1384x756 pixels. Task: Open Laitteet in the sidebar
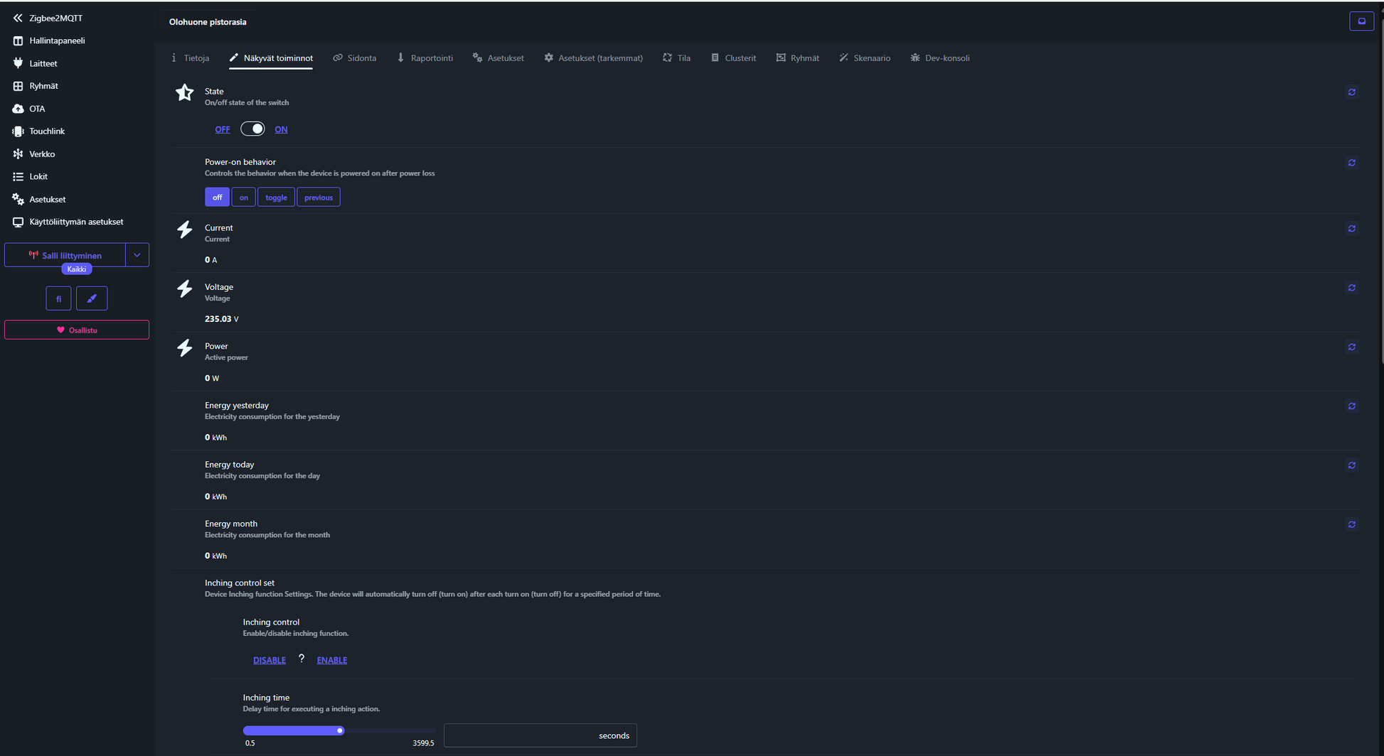(43, 63)
